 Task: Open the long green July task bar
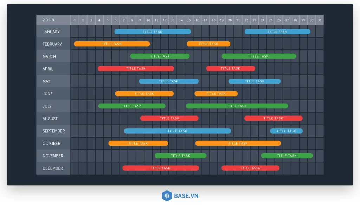[237, 106]
